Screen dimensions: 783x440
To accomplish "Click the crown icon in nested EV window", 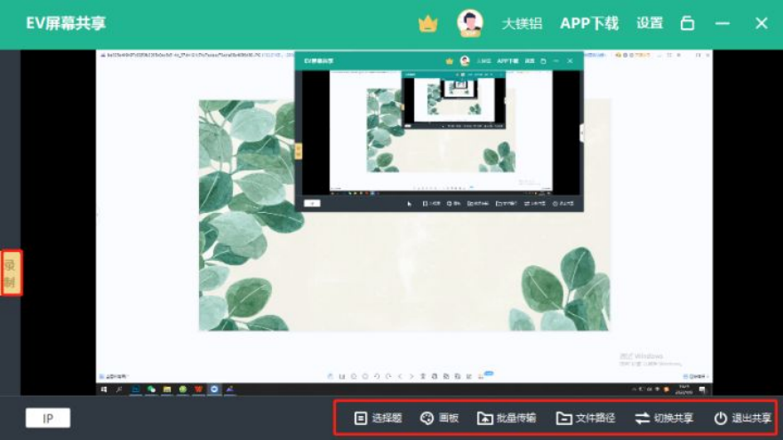I will point(450,61).
